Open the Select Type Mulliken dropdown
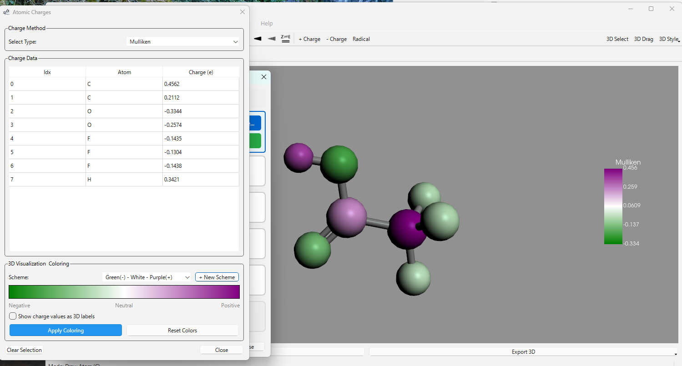 [183, 42]
